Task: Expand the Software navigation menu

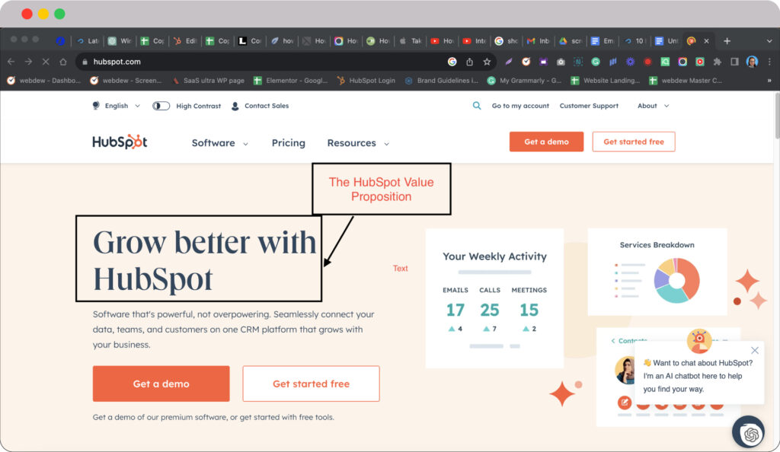Action: [219, 143]
